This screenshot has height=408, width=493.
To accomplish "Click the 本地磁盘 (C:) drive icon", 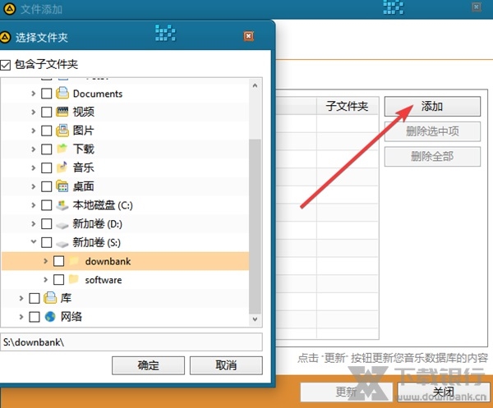I will 62,205.
